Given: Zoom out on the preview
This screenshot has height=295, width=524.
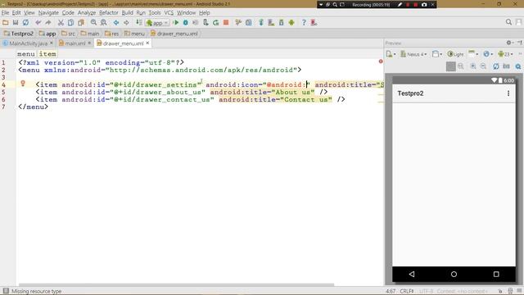Looking at the screenshot, I should coord(483,66).
